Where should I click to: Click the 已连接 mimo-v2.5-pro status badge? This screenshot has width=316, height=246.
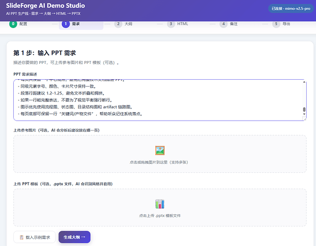[291, 9]
